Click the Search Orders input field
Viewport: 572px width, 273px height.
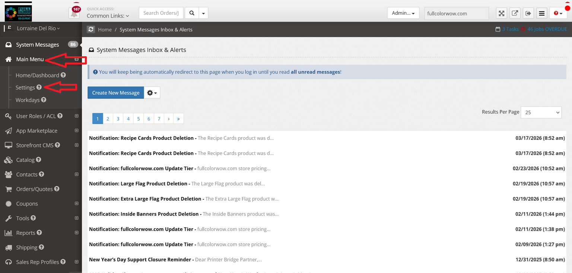pyautogui.click(x=161, y=13)
